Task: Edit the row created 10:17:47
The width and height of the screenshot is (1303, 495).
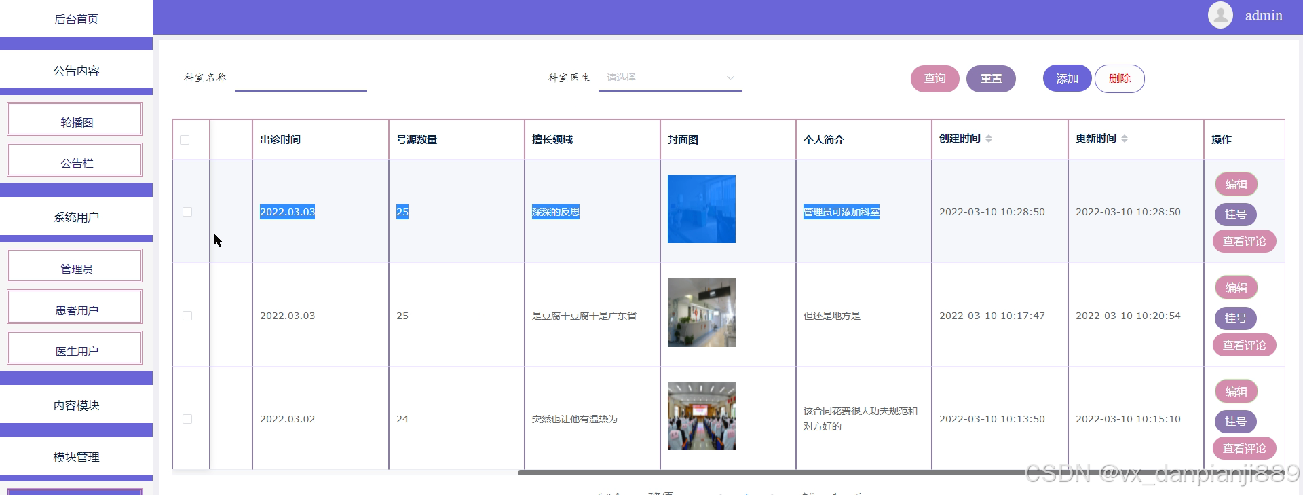Action: [1236, 288]
